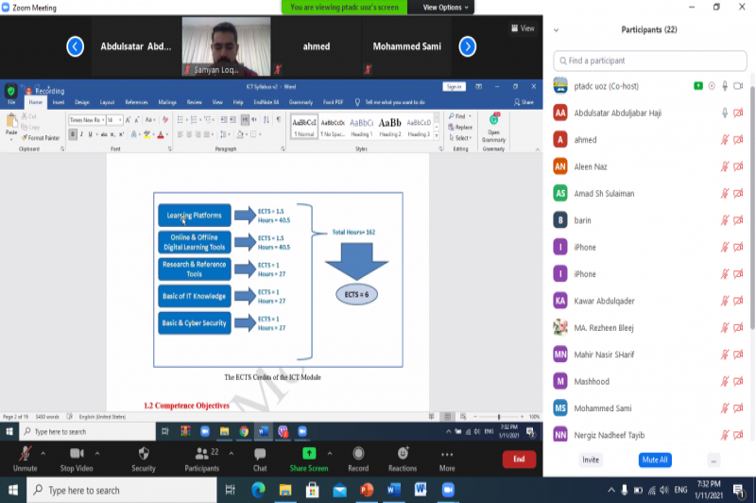Click the red End meeting button
The image size is (756, 503).
(518, 459)
